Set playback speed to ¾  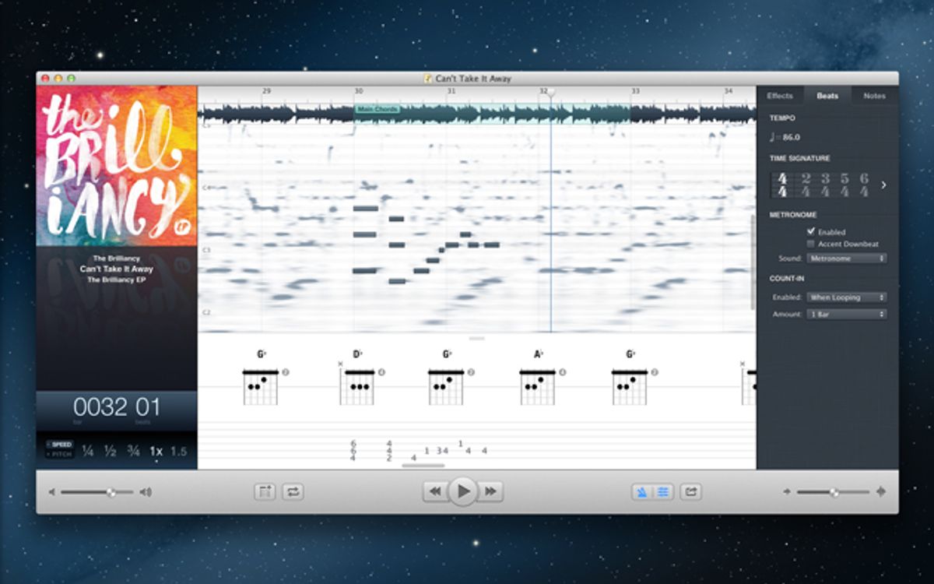tap(133, 451)
